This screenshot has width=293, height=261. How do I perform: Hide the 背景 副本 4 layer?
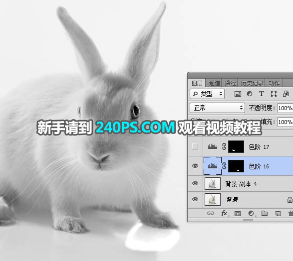195,183
